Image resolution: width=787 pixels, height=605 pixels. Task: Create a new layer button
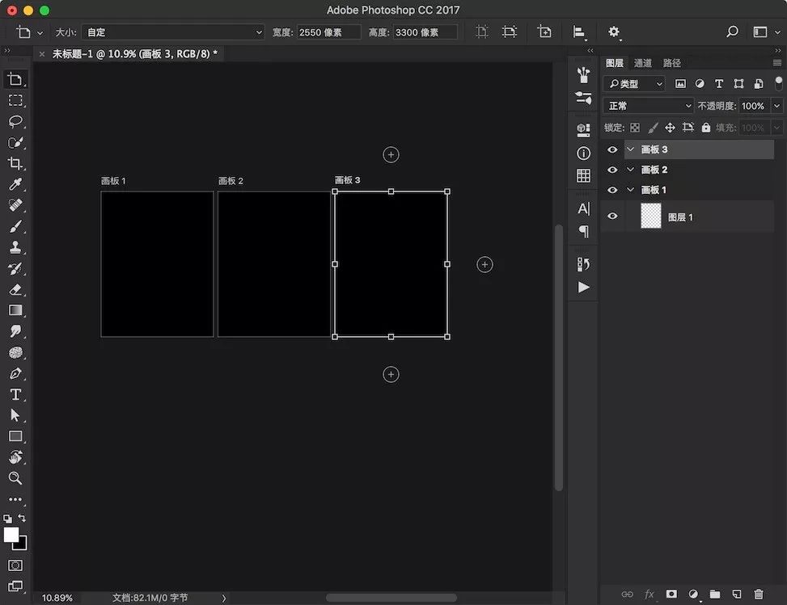[737, 594]
